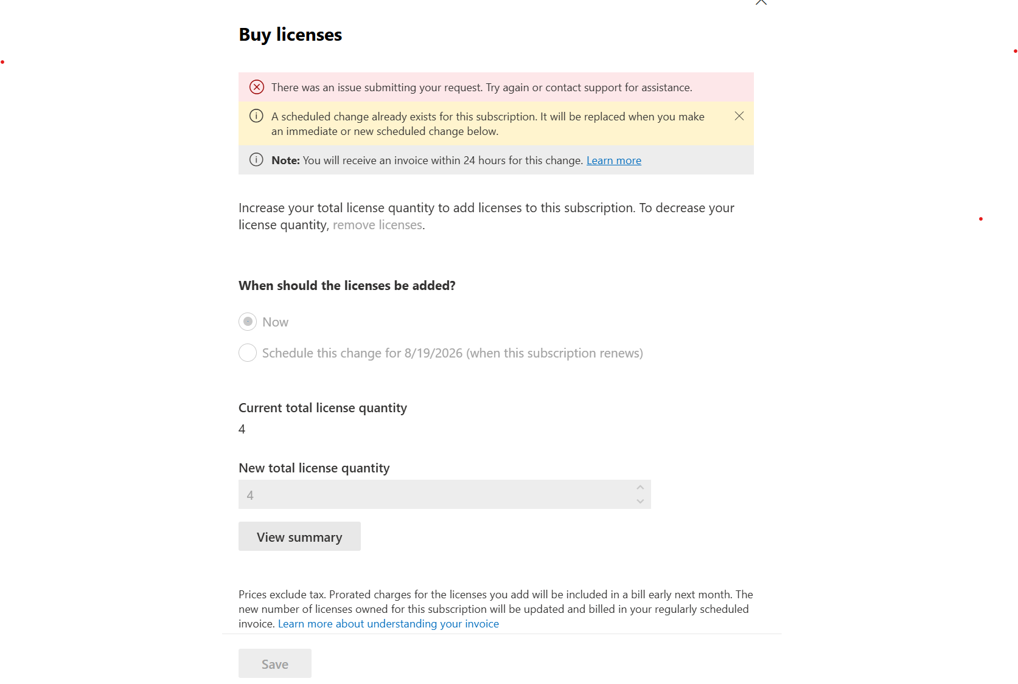Open Learn more about understanding your invoice
The width and height of the screenshot is (1018, 684).
(x=388, y=624)
